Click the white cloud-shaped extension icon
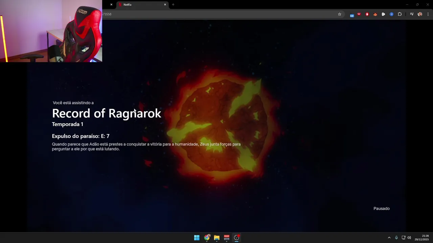The height and width of the screenshot is (243, 433). (x=383, y=14)
